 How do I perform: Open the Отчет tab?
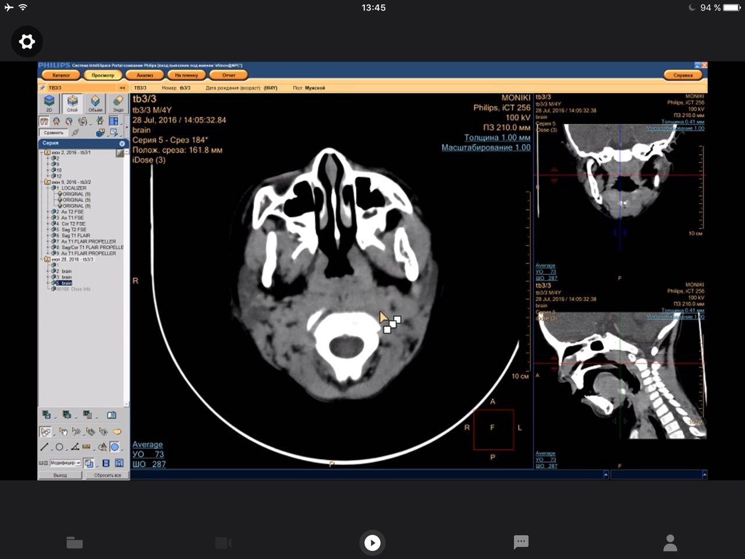coord(229,75)
